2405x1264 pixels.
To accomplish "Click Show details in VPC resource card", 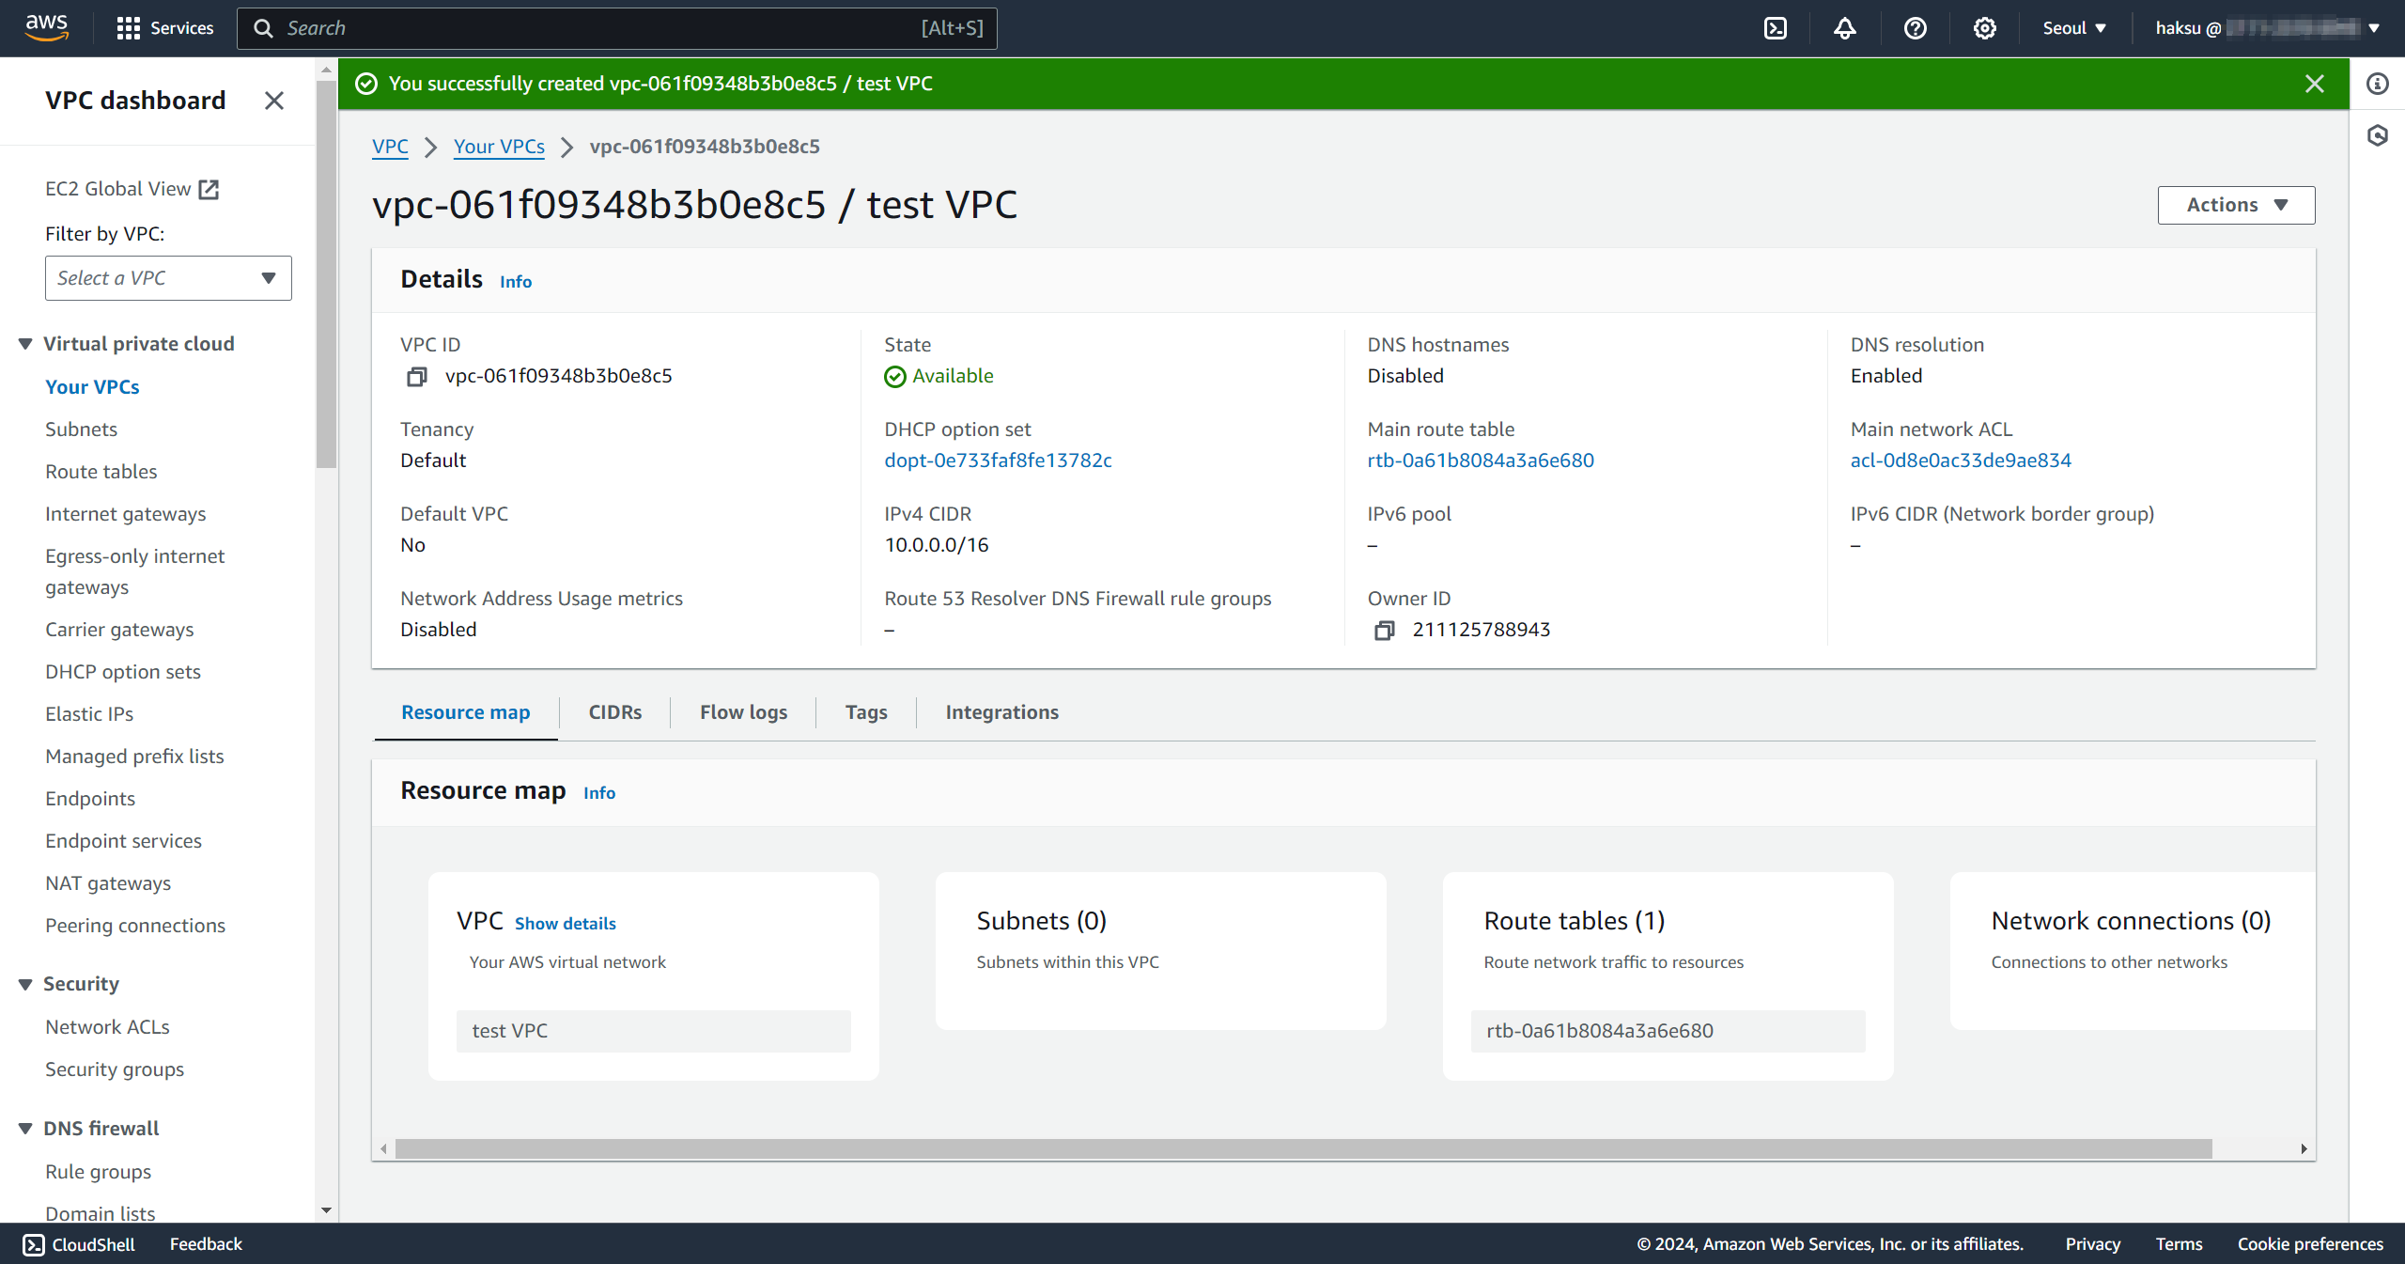I will (x=566, y=924).
